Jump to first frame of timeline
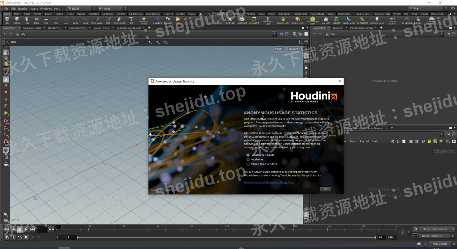Screen dimensions: 457x249 (x=7, y=229)
